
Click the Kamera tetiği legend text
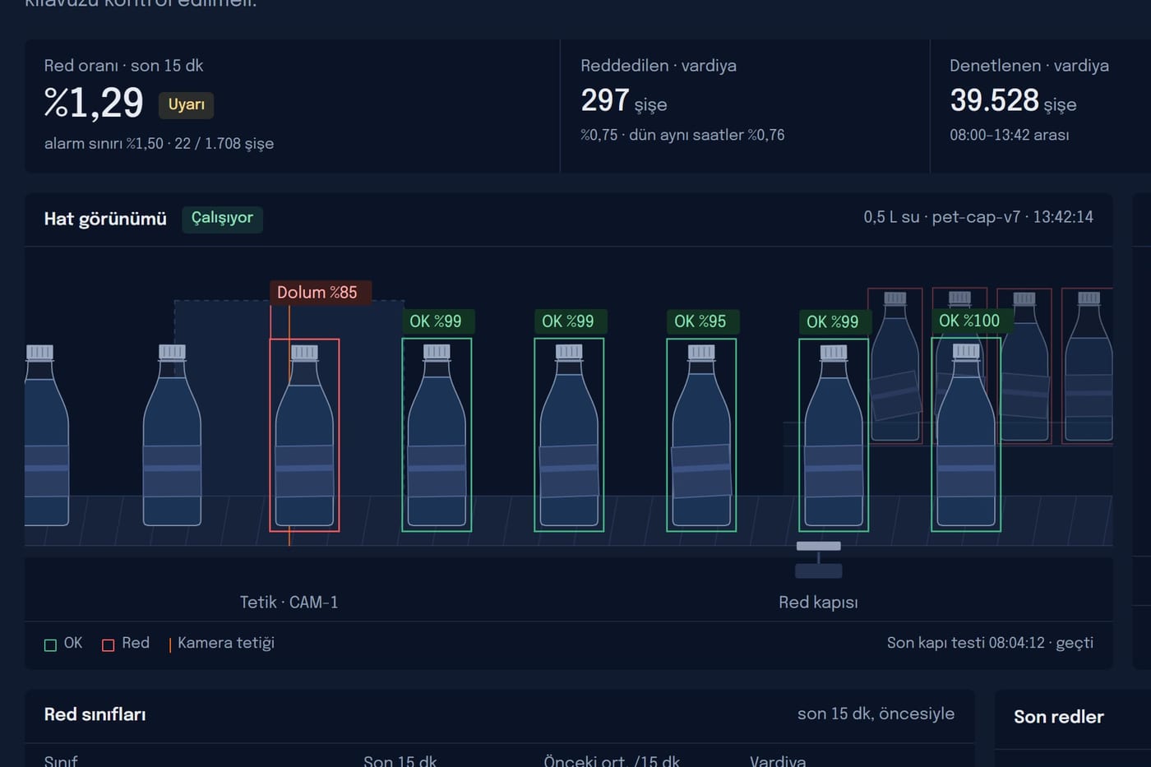tap(226, 643)
